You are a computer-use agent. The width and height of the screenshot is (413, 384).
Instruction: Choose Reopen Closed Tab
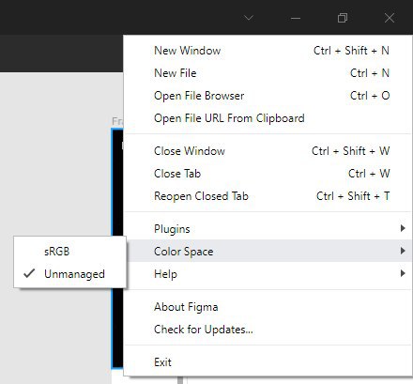pos(268,196)
